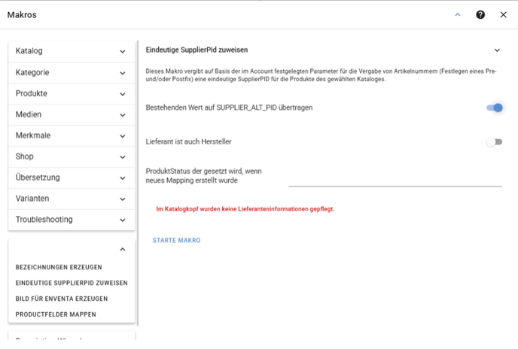
Task: Select 'BILD FÜR ENVENTA ERZEUGEN' macro
Action: pos(62,299)
